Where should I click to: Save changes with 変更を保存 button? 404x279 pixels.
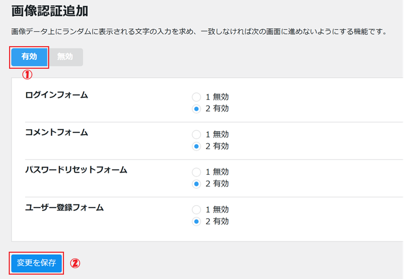click(36, 263)
